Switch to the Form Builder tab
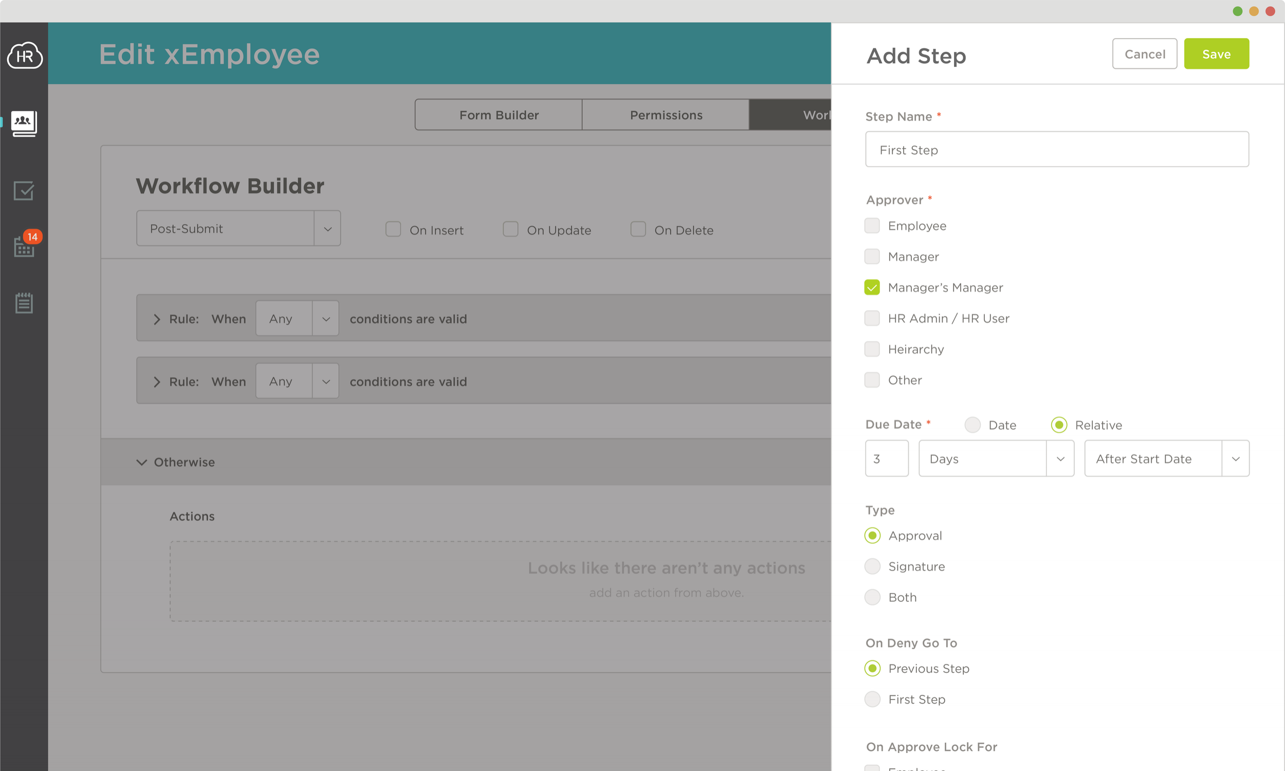Image resolution: width=1285 pixels, height=771 pixels. [x=499, y=115]
